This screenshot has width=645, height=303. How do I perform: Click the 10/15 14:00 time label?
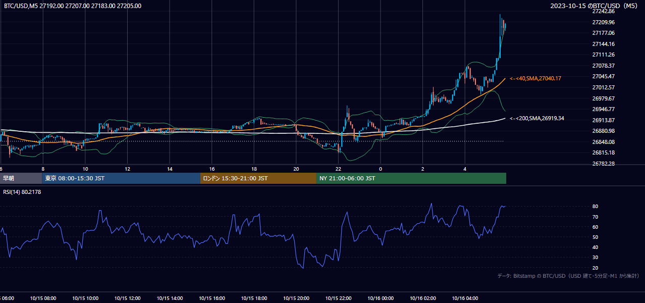170,298
